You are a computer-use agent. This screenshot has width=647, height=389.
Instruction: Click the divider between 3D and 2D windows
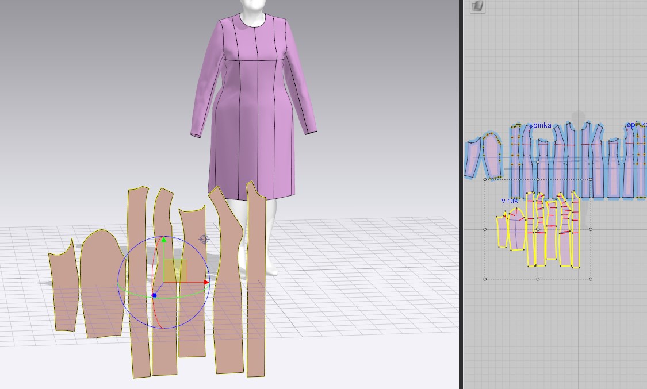click(461, 195)
